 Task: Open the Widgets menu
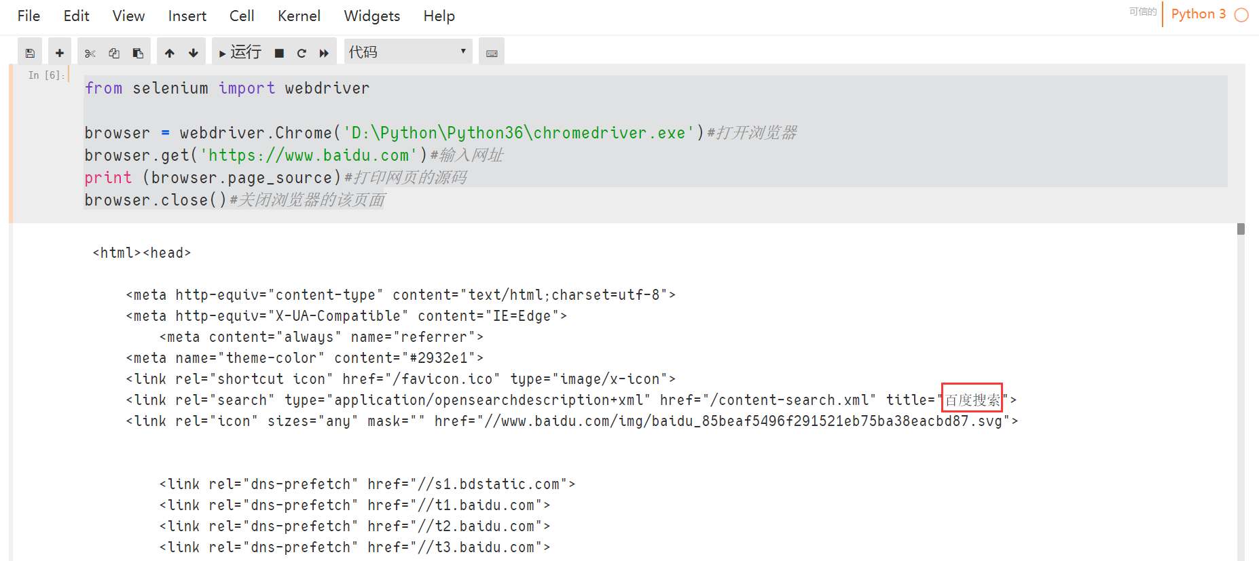[x=372, y=16]
